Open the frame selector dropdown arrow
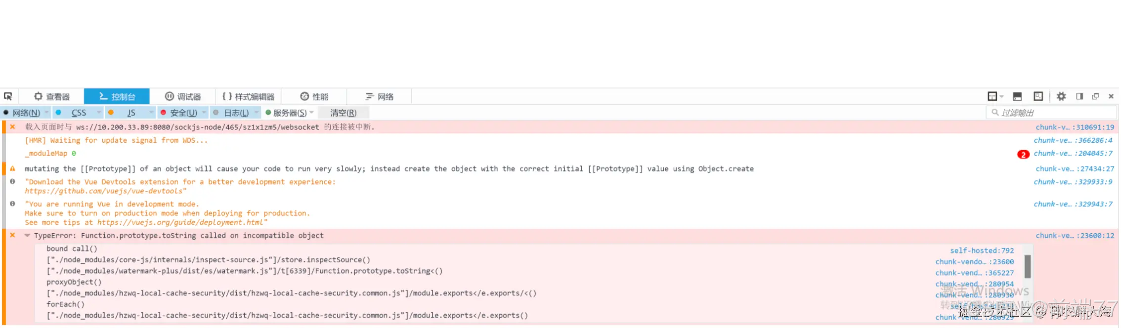The height and width of the screenshot is (328, 1121). [1002, 96]
